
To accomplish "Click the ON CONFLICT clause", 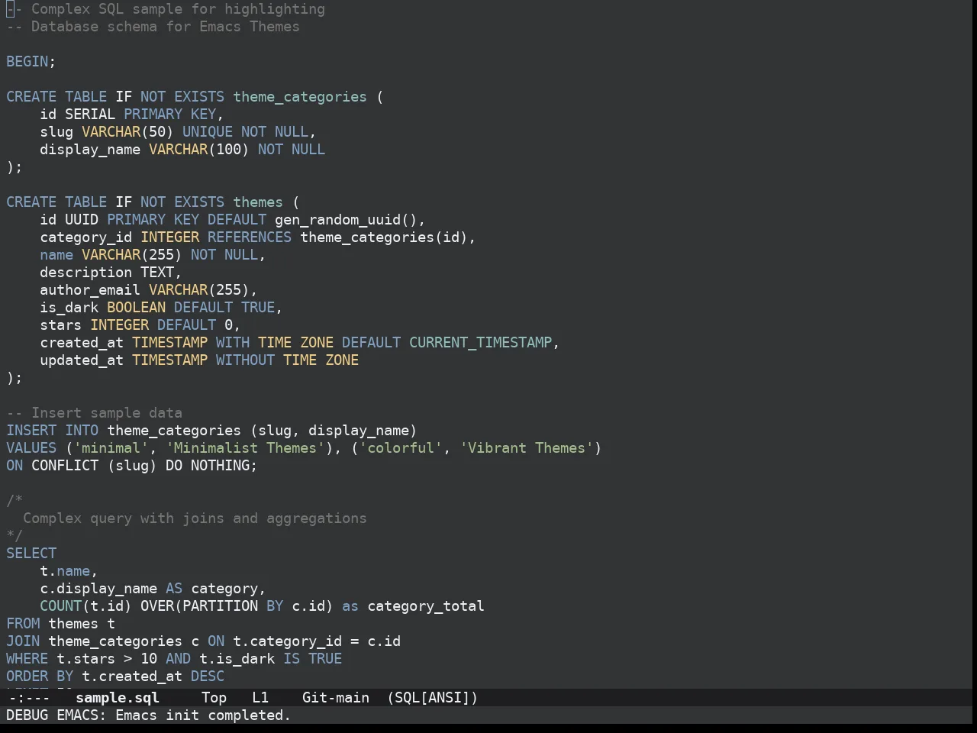I will (x=53, y=465).
